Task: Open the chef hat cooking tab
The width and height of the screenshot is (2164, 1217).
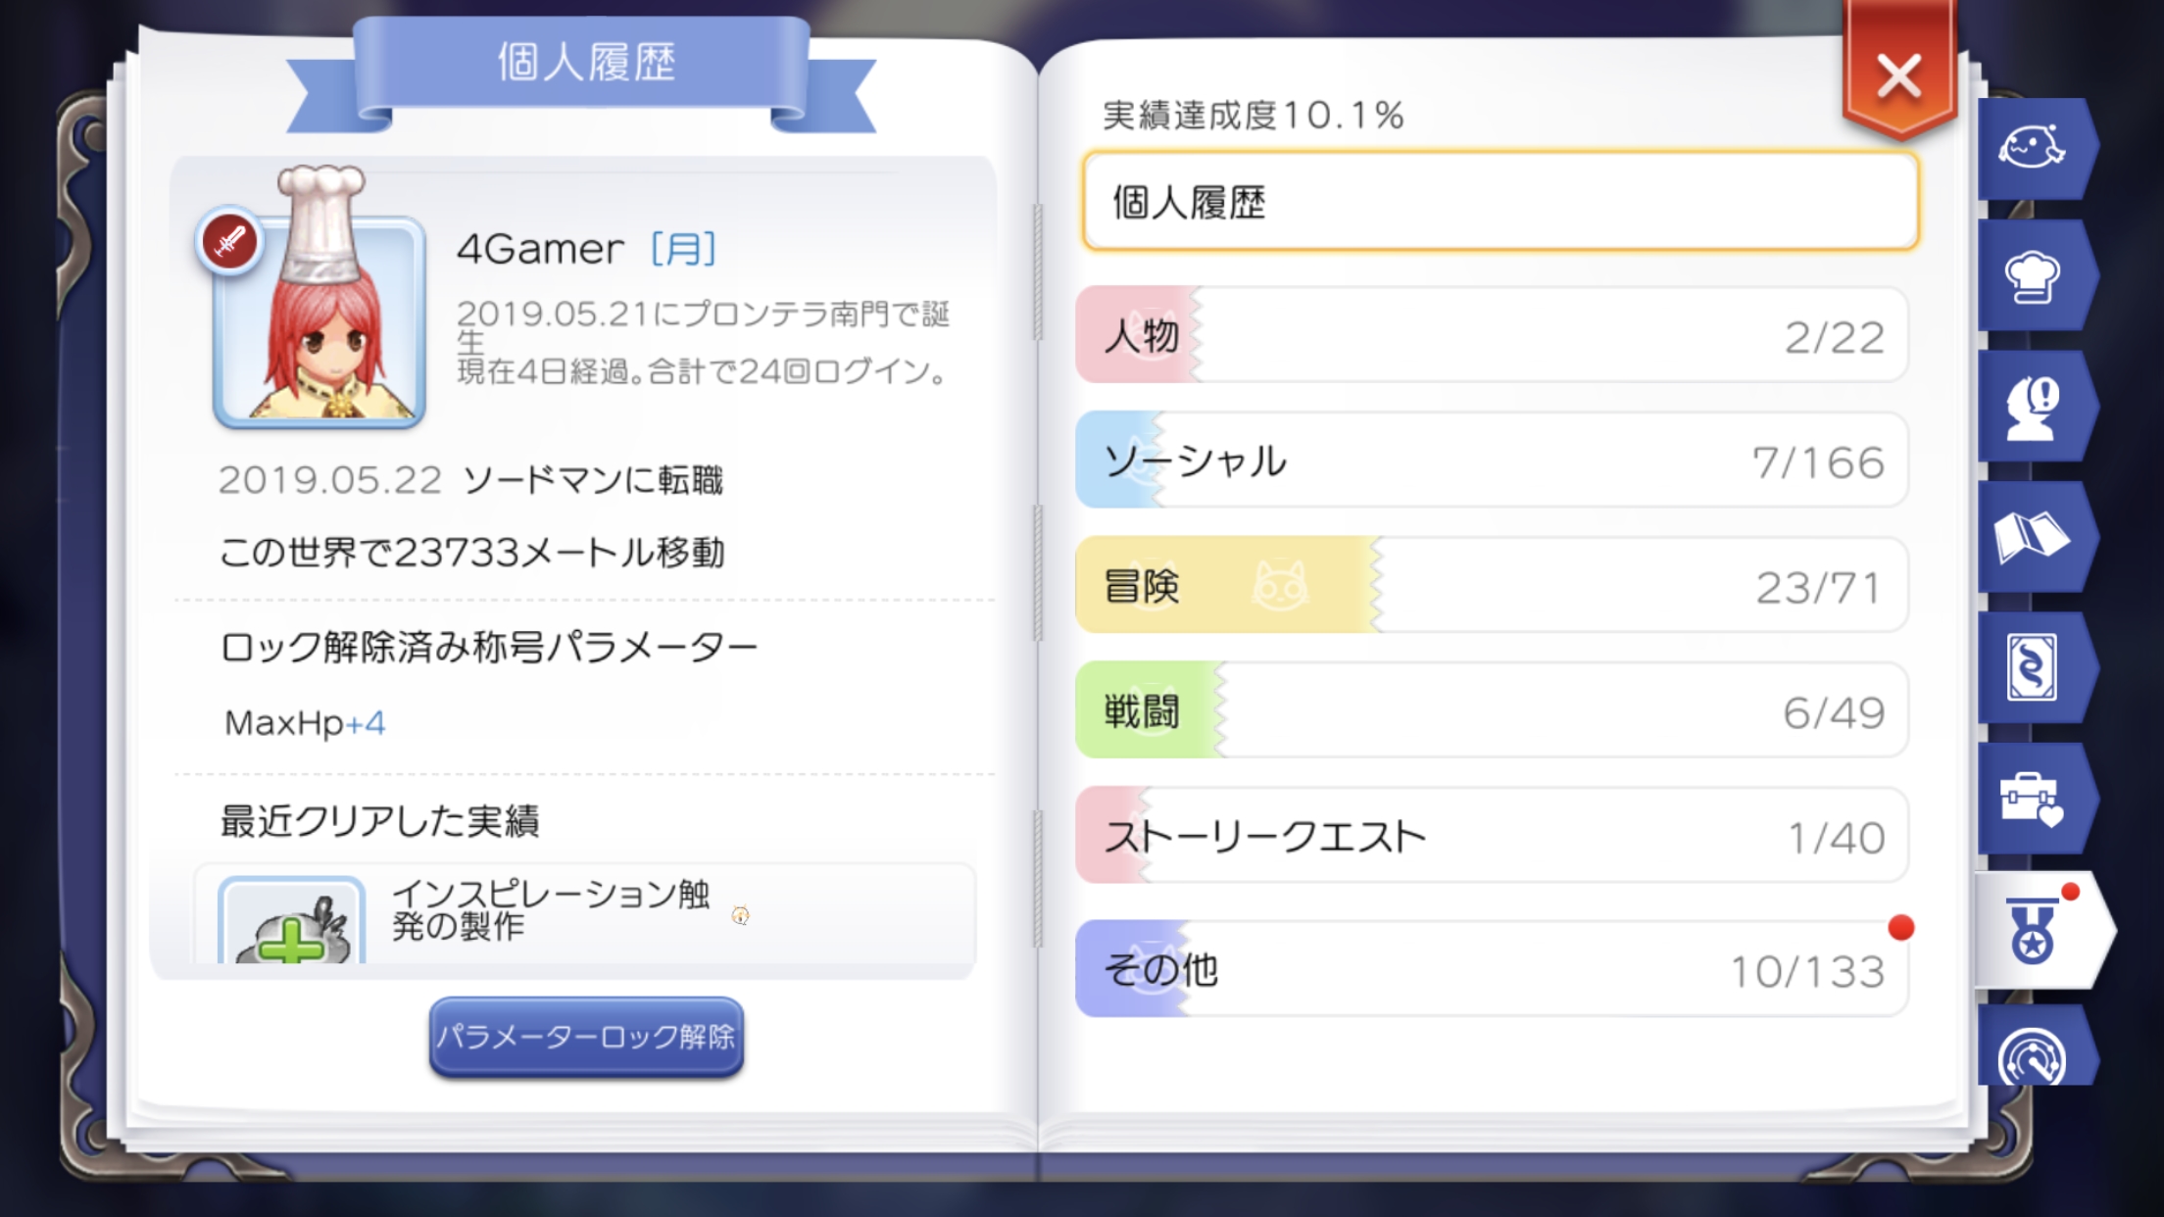Action: coord(2031,278)
